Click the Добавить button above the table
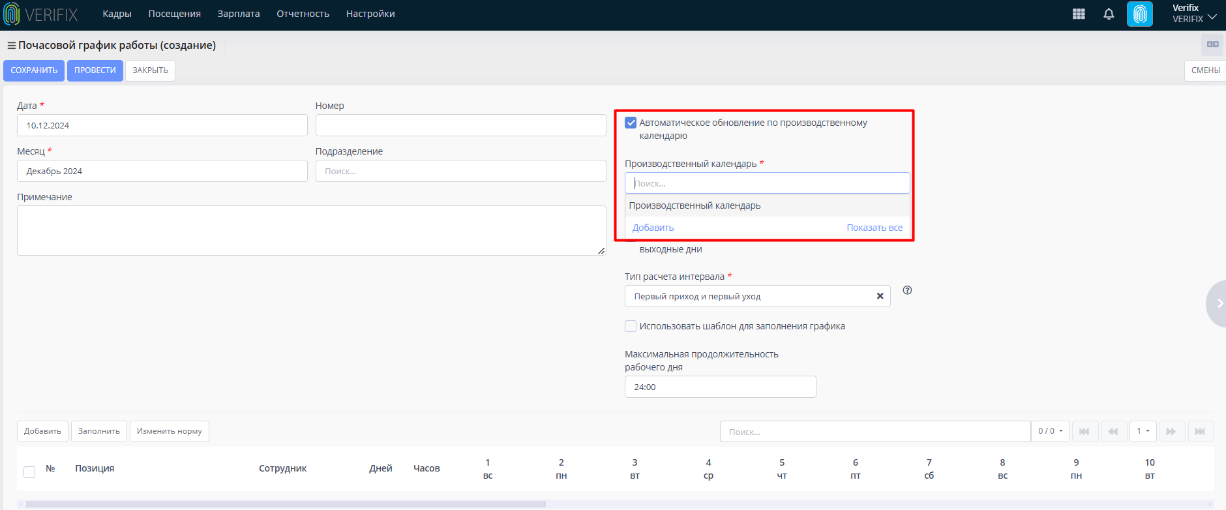This screenshot has width=1226, height=510. pyautogui.click(x=42, y=431)
